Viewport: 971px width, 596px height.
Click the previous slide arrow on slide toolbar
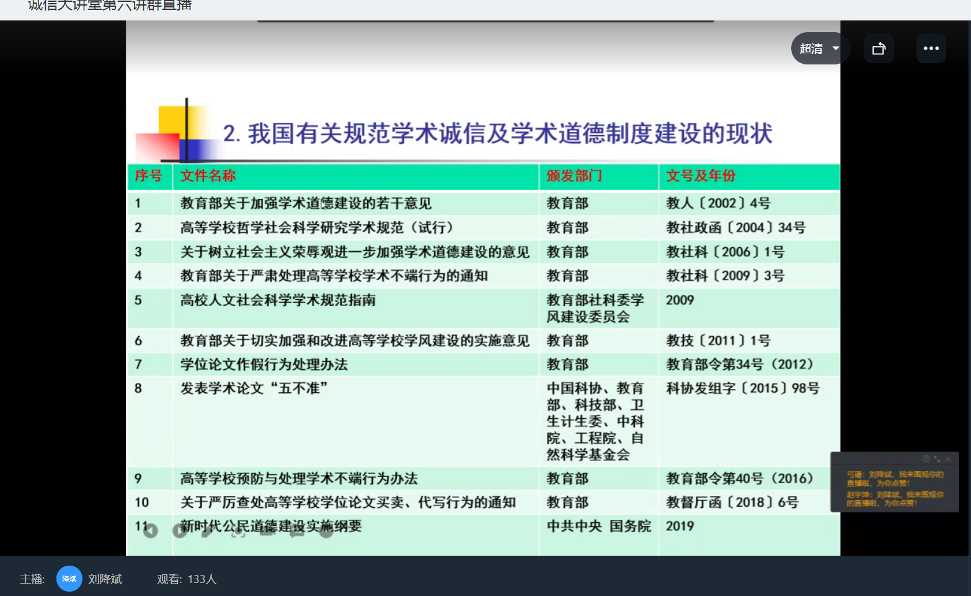[x=151, y=530]
